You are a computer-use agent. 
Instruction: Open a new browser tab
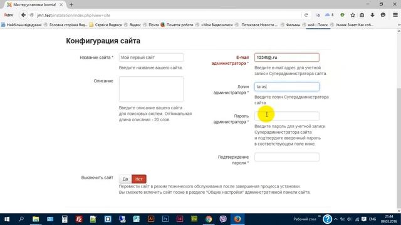click(71, 4)
